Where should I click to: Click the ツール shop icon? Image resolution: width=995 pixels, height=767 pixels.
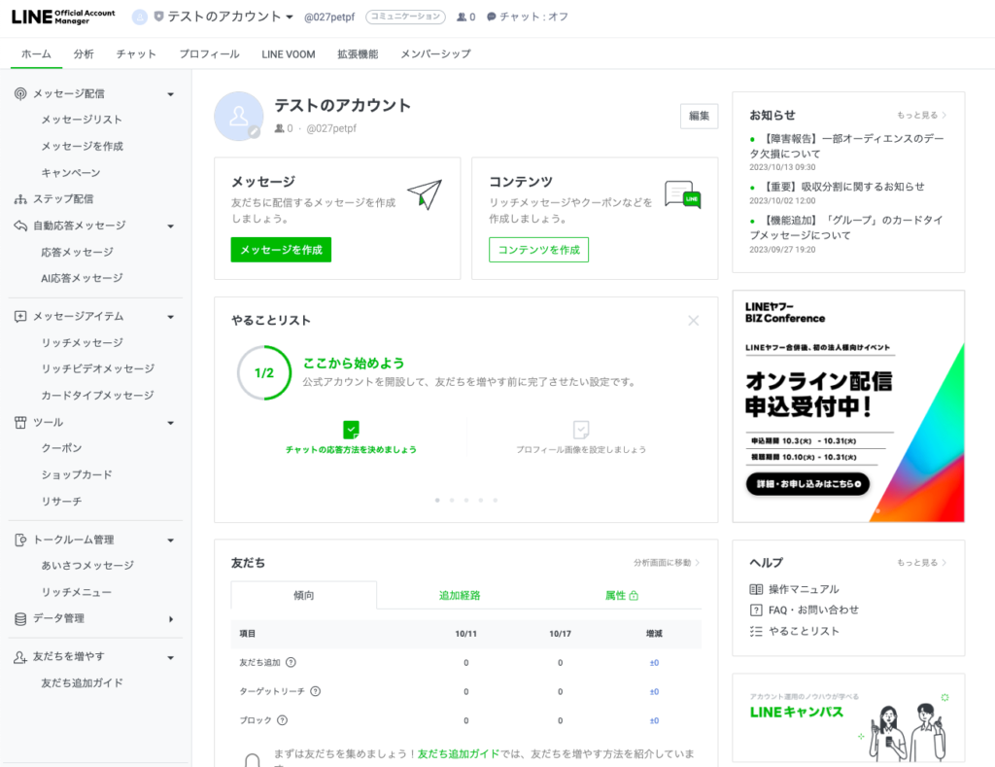[x=20, y=422]
